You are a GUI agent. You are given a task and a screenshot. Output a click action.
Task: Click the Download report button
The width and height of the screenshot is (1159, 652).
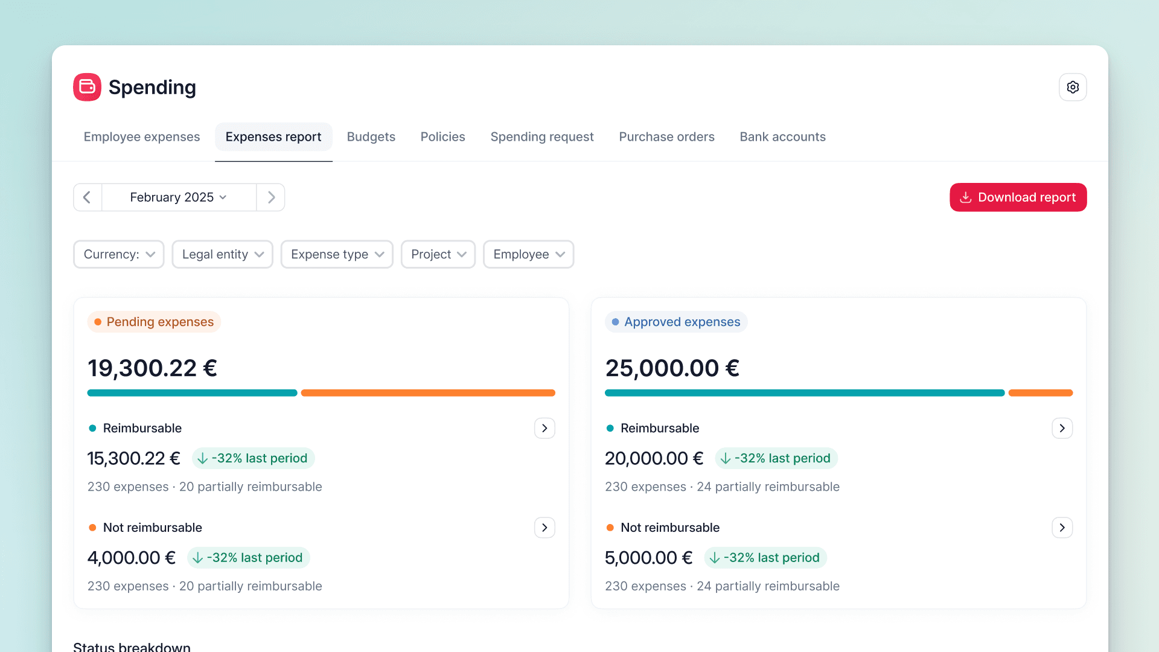click(x=1018, y=197)
